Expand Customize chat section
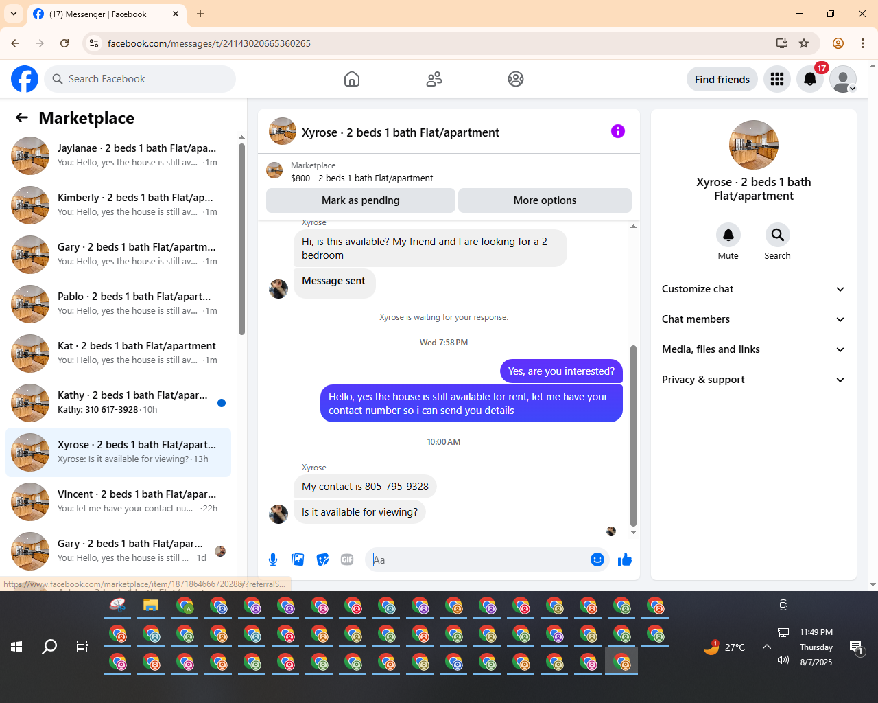This screenshot has width=878, height=703. pos(753,289)
